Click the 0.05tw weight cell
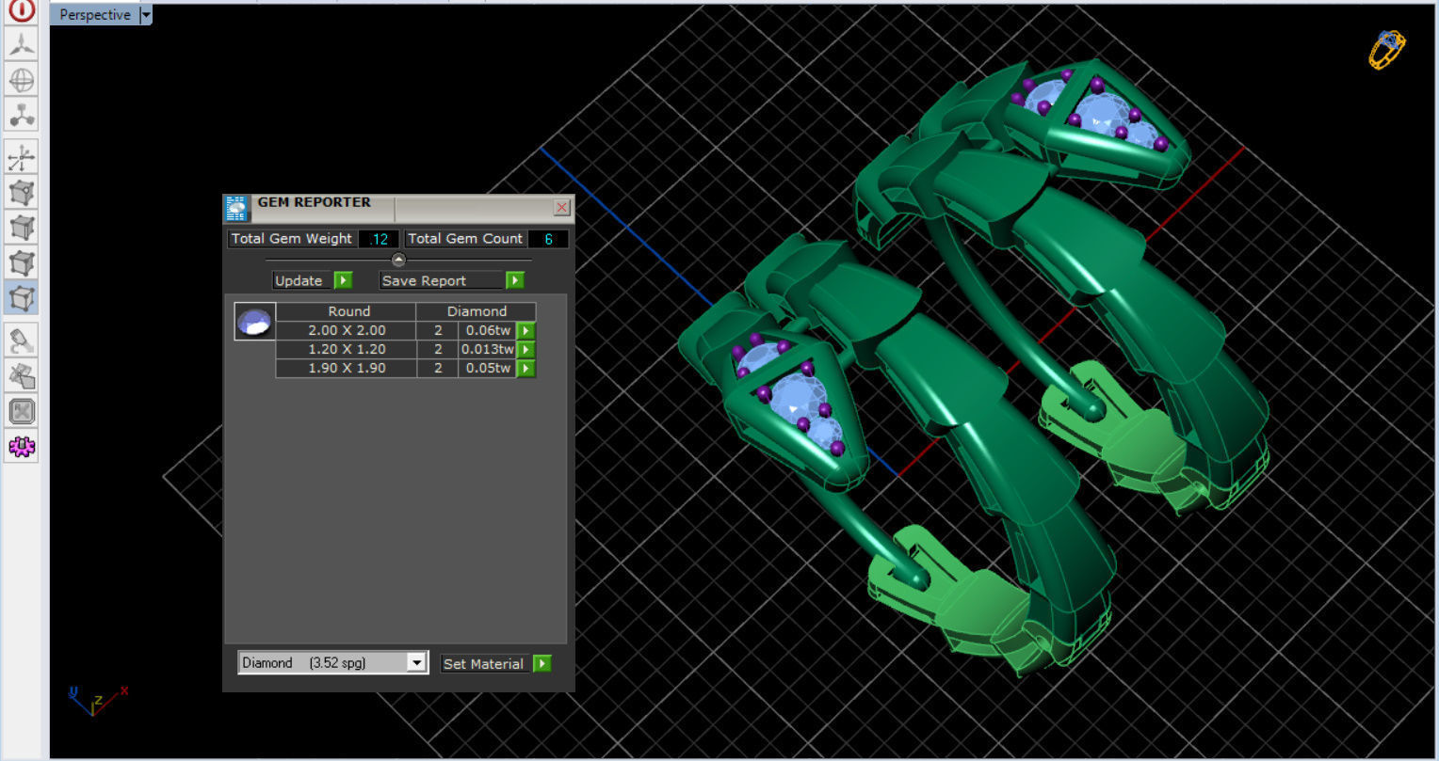The width and height of the screenshot is (1439, 761). (488, 368)
